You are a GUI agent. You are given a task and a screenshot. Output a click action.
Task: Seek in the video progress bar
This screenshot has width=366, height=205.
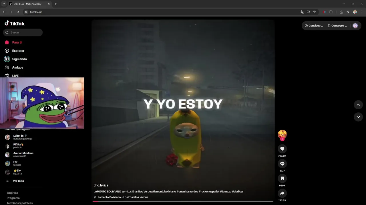183,201
